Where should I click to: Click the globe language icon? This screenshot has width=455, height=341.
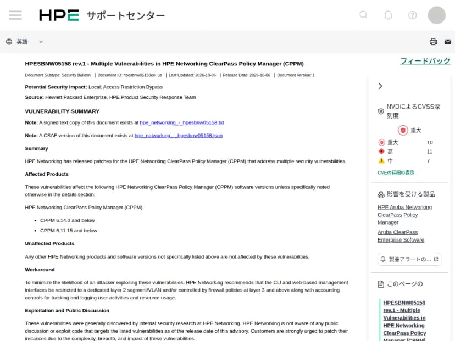point(9,42)
